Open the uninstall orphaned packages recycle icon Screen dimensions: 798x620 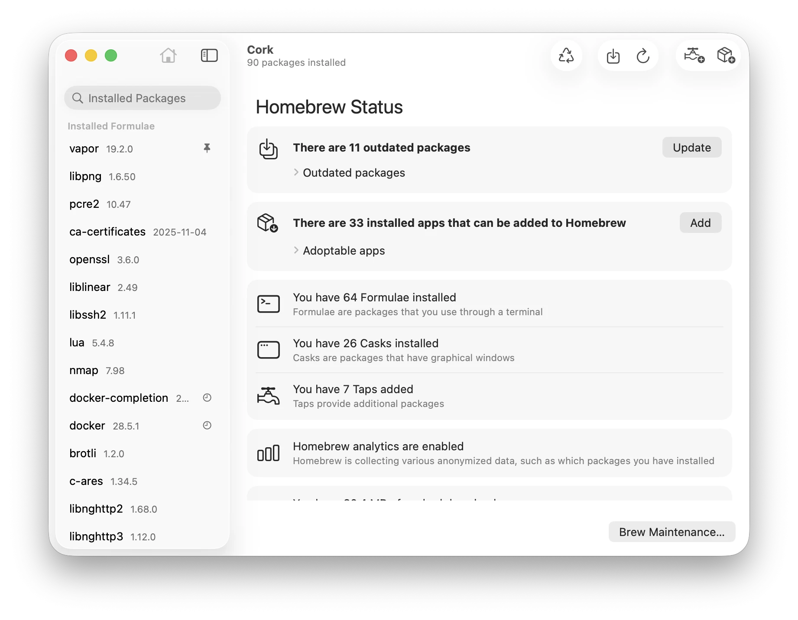click(x=566, y=56)
